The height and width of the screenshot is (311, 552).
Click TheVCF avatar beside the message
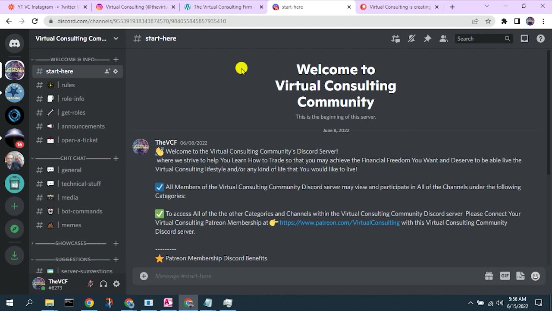click(x=141, y=147)
